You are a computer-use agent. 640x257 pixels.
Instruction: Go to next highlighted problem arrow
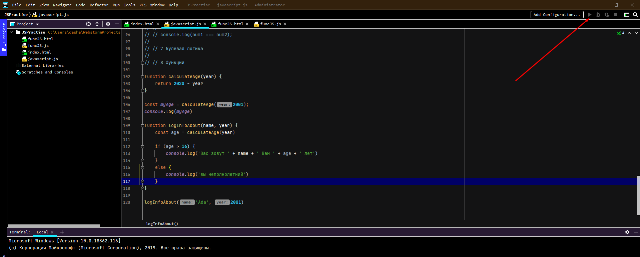[636, 33]
